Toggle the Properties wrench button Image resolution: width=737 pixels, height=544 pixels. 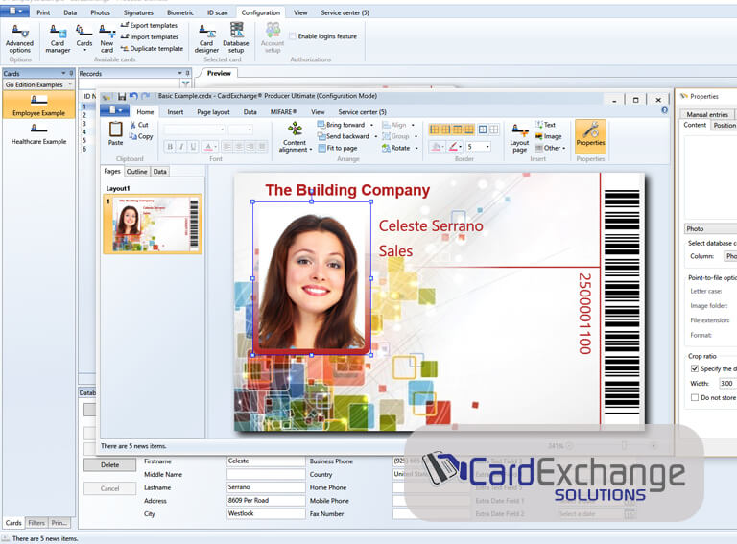coord(590,136)
